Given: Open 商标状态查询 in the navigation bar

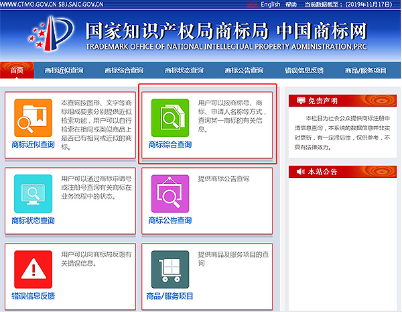Looking at the screenshot, I should click(x=184, y=70).
